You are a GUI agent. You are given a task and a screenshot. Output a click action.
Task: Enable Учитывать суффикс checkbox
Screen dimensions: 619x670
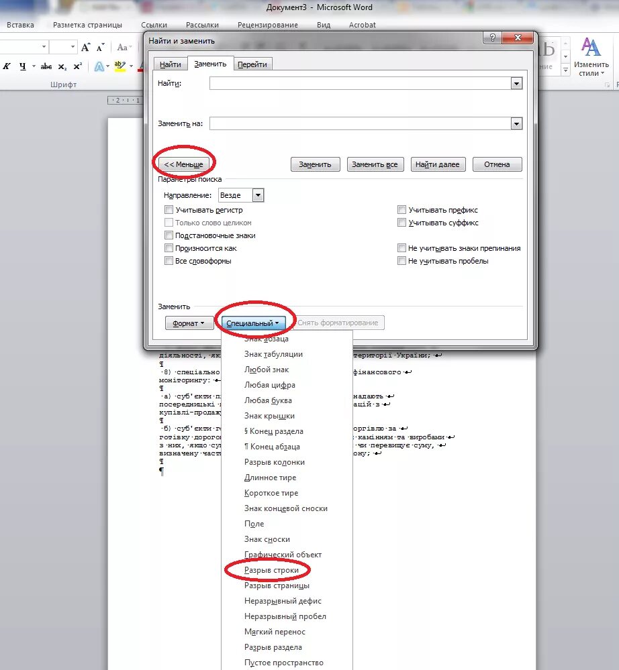401,223
